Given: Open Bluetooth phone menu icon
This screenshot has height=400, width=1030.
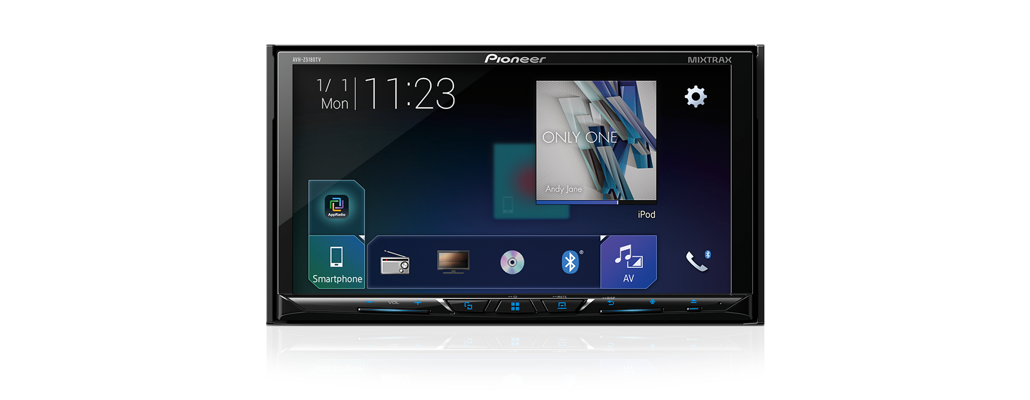Looking at the screenshot, I should click(698, 261).
